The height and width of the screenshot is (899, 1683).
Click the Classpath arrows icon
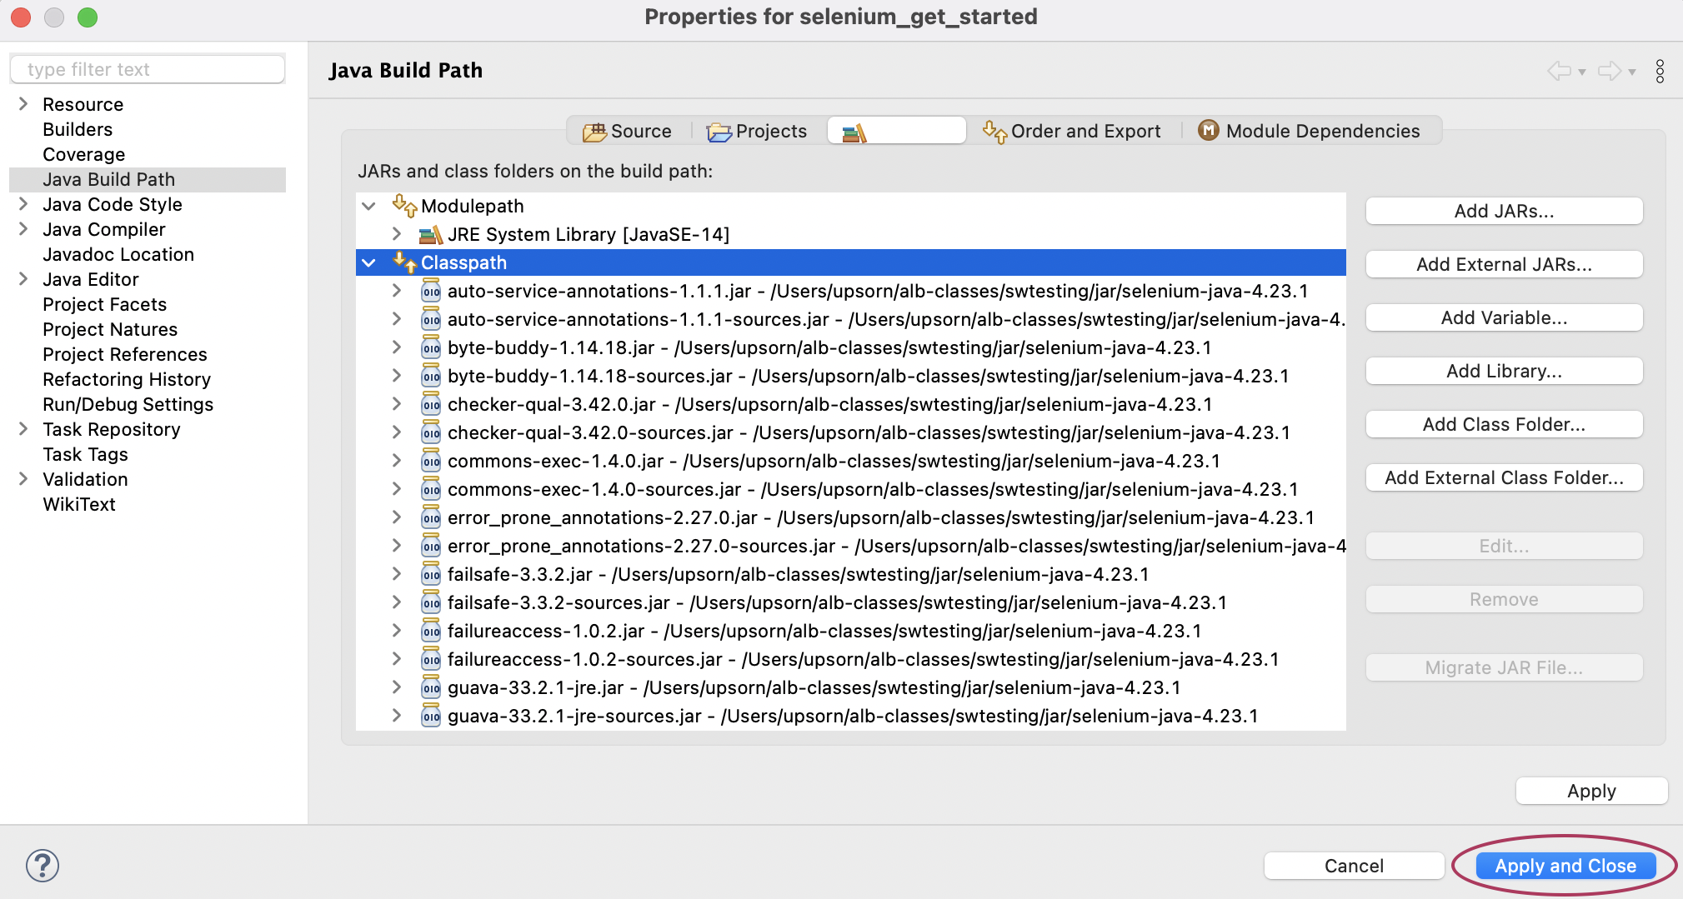(406, 262)
